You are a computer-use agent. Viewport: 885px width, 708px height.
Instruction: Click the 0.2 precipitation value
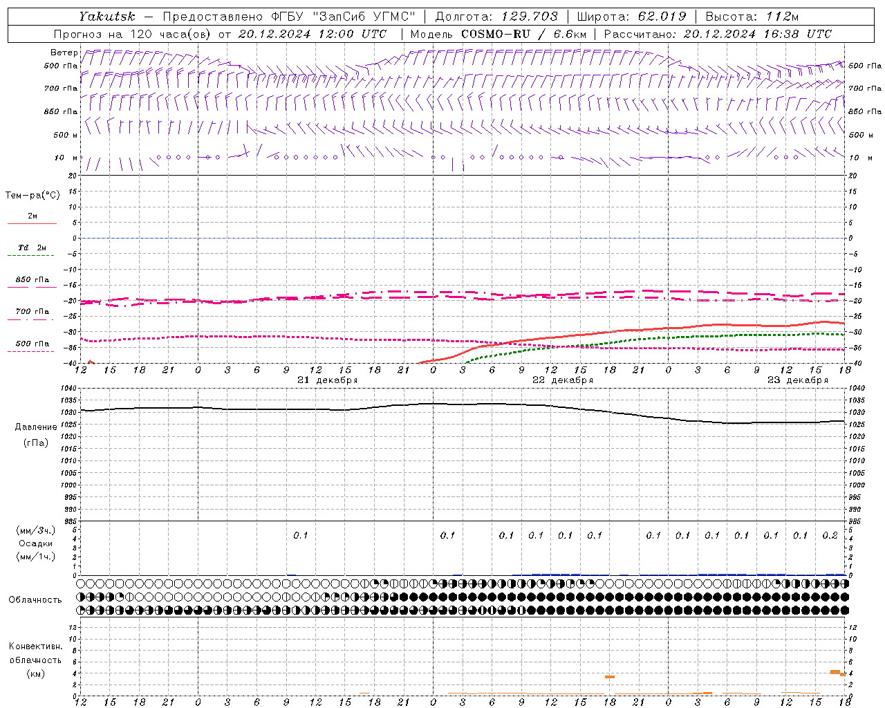(830, 536)
